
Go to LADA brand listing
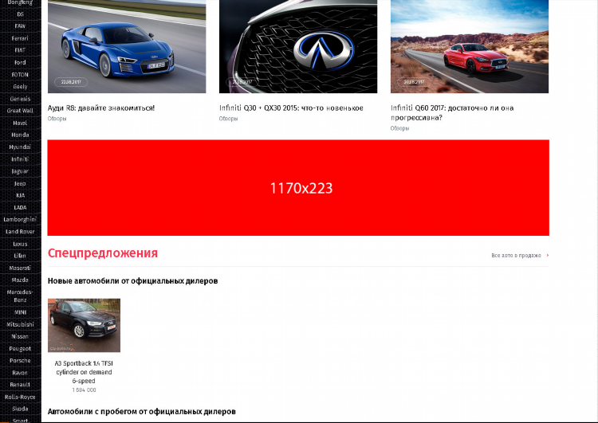click(x=20, y=208)
